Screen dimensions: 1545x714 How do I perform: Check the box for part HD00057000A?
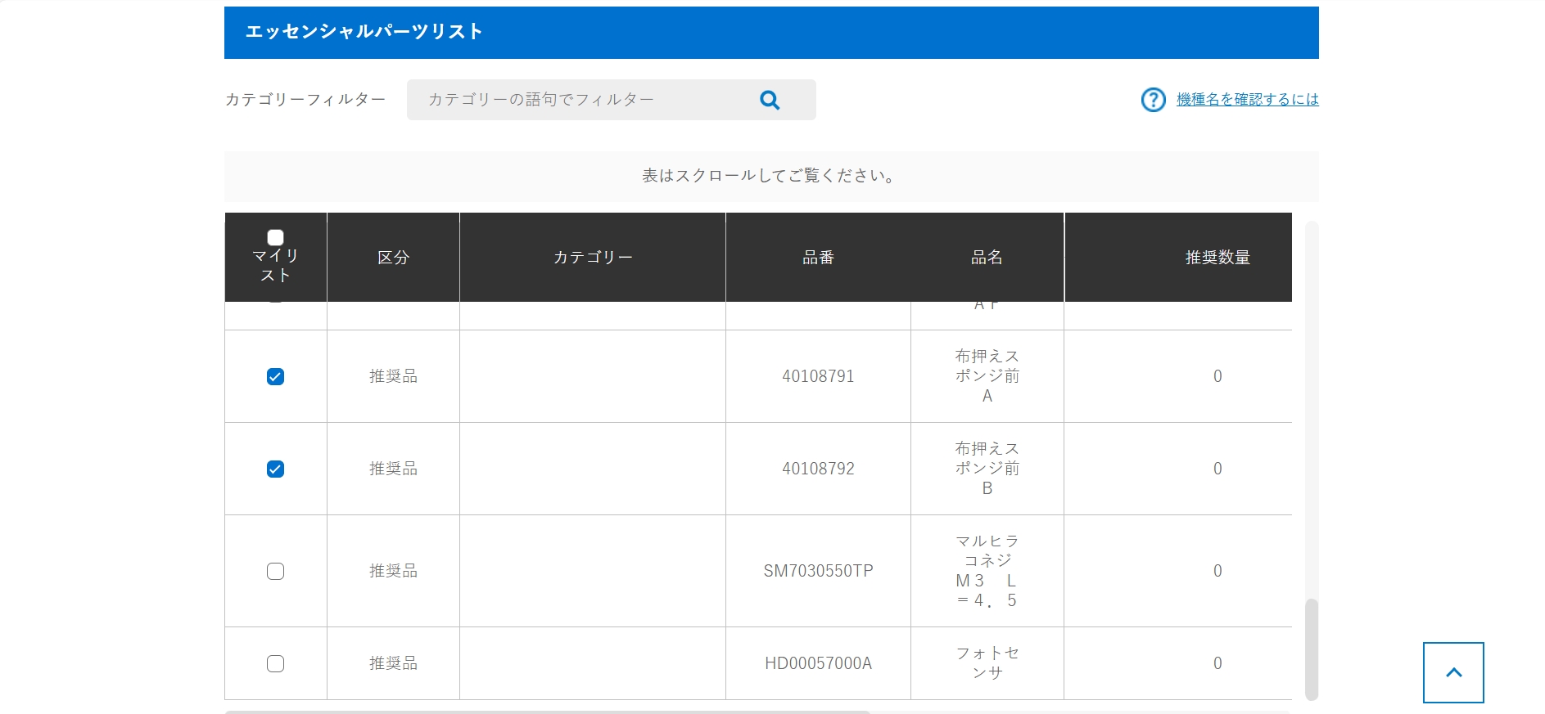coord(275,663)
